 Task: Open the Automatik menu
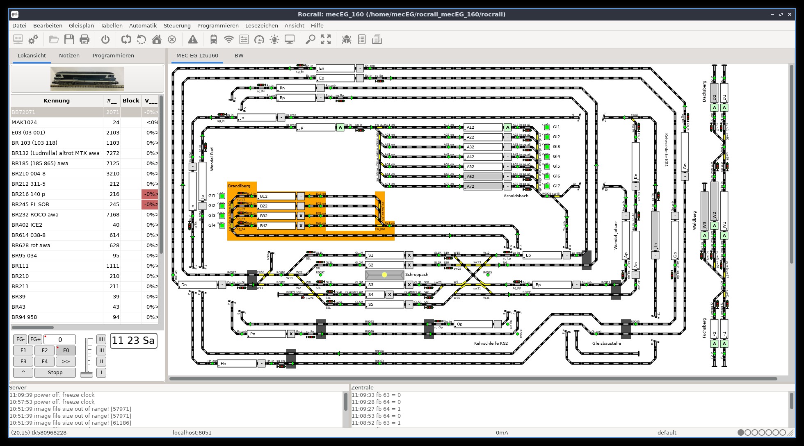[143, 25]
